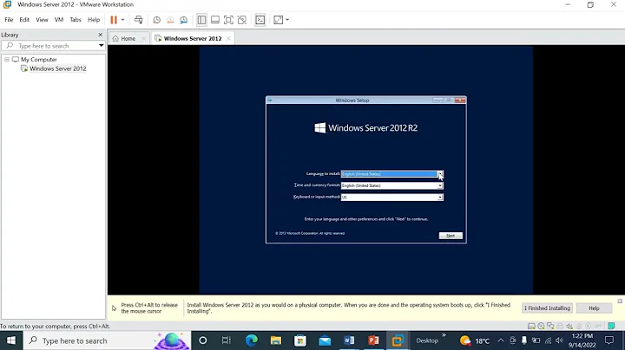Viewport: 625px width, 350px height.
Task: Click the taskbar search box
Action: click(x=107, y=340)
